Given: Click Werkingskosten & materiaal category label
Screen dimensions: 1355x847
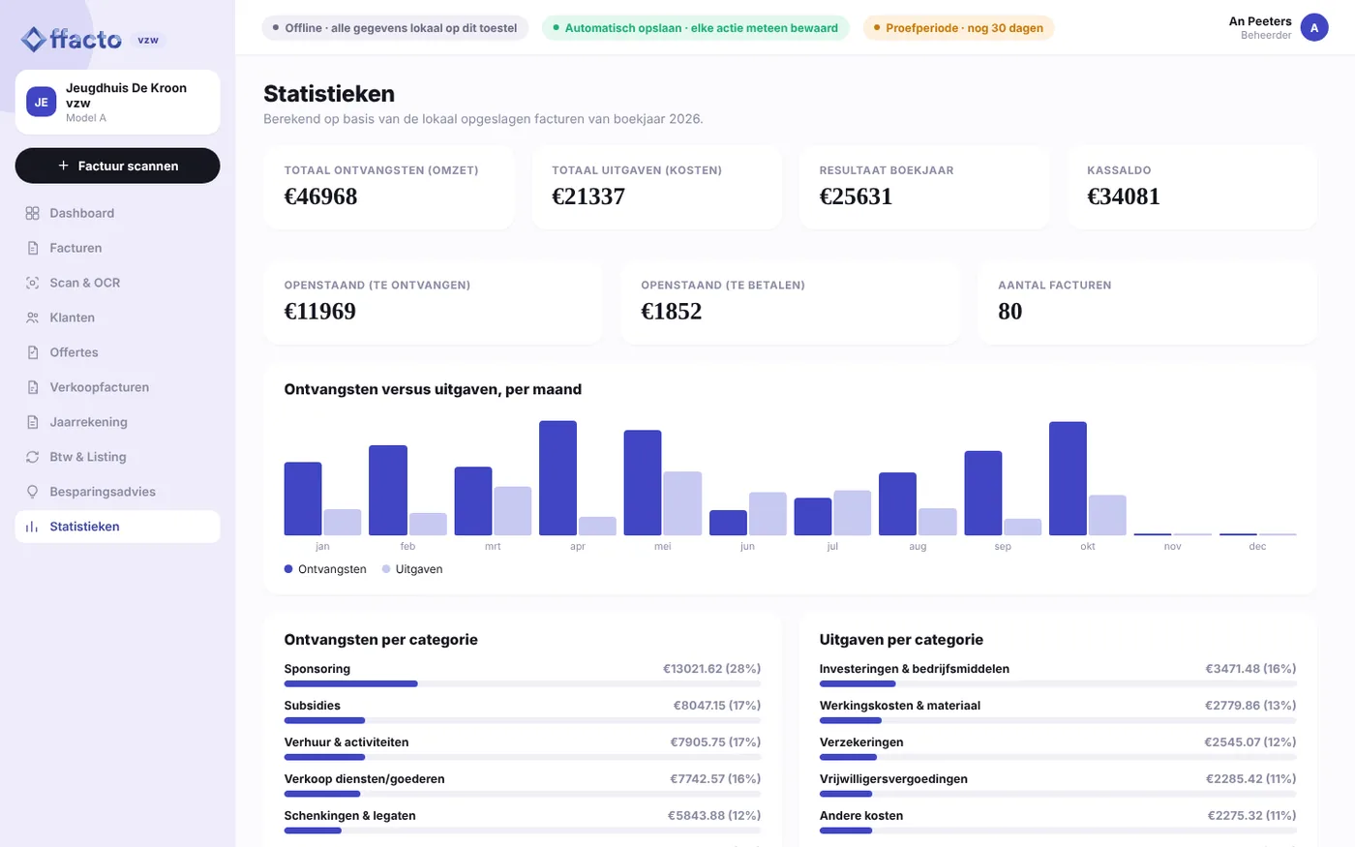Looking at the screenshot, I should (900, 706).
